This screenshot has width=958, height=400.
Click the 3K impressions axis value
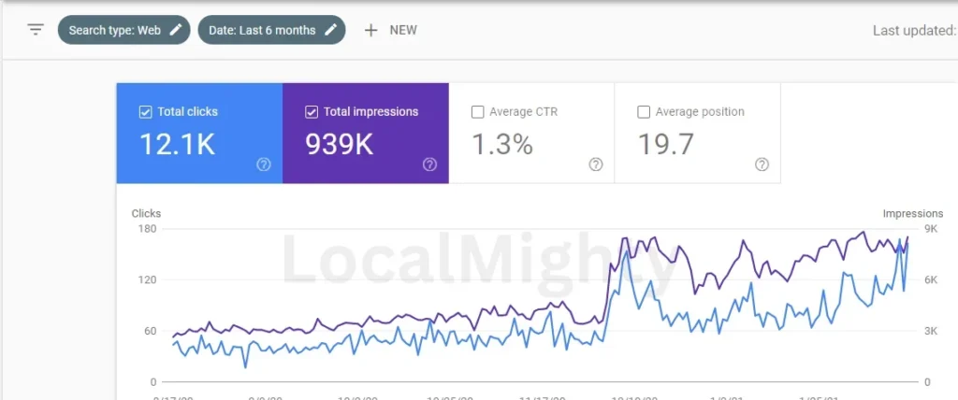931,331
